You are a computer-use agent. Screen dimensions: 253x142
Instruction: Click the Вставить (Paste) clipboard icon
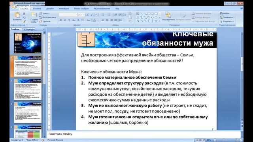click(17, 15)
